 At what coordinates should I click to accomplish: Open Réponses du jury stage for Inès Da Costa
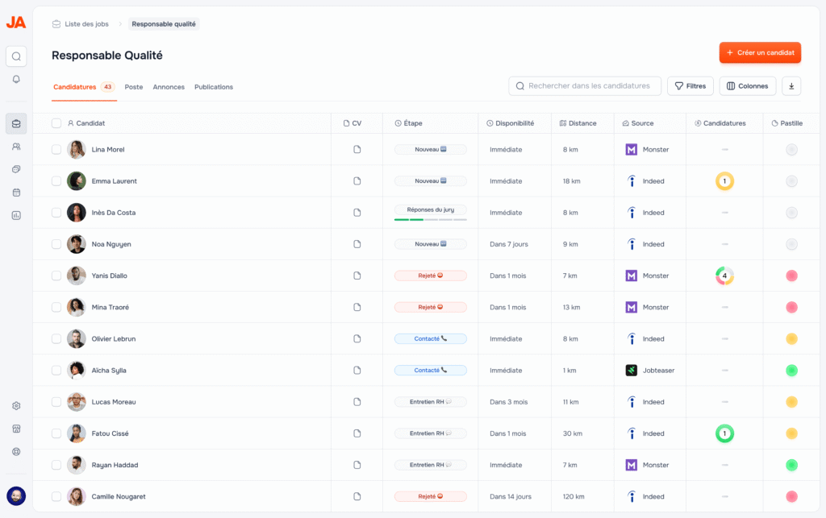pos(431,209)
